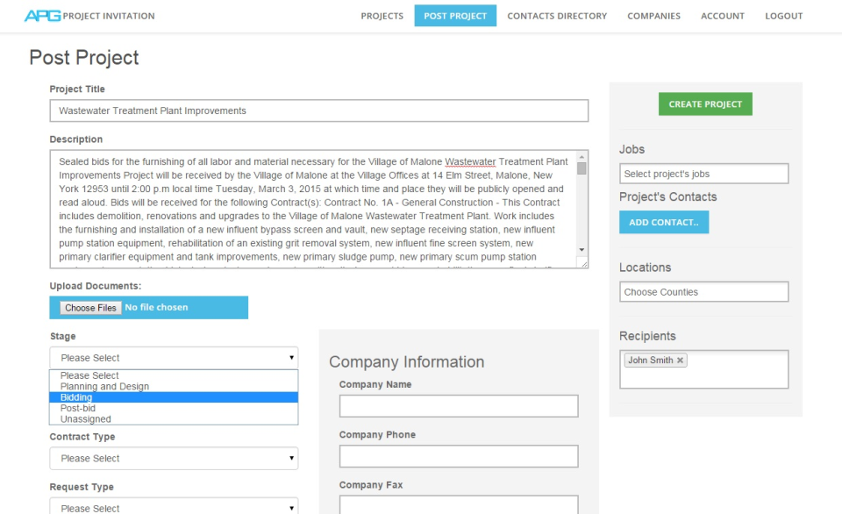Choose Planning and Design stage option
The height and width of the screenshot is (514, 842).
174,387
